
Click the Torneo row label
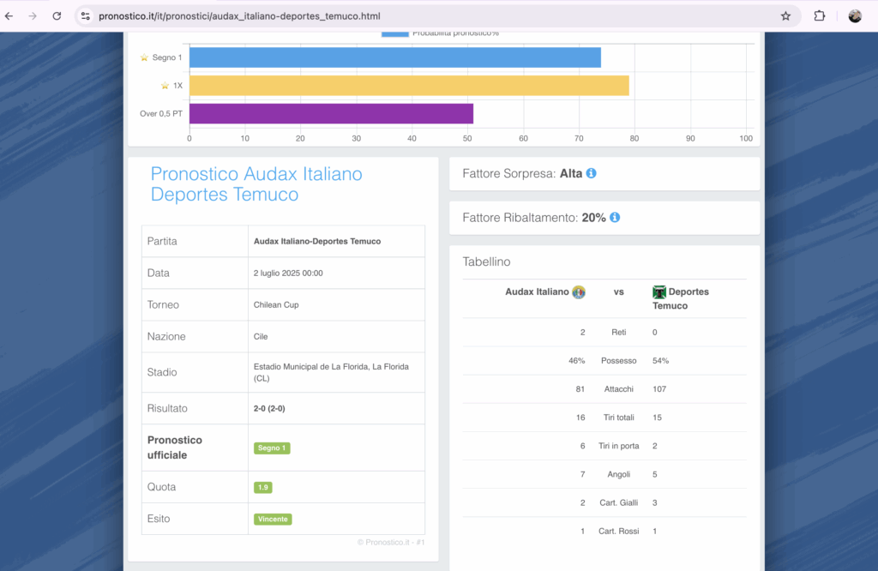[x=163, y=305]
